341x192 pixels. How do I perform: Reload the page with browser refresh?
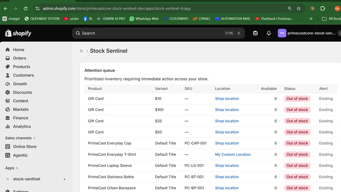26,9
